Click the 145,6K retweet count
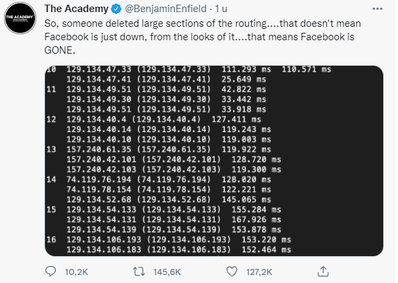398x283 pixels. (x=167, y=272)
